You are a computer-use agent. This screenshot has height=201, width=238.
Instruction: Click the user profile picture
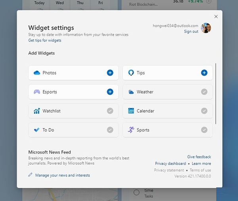coord(206,28)
